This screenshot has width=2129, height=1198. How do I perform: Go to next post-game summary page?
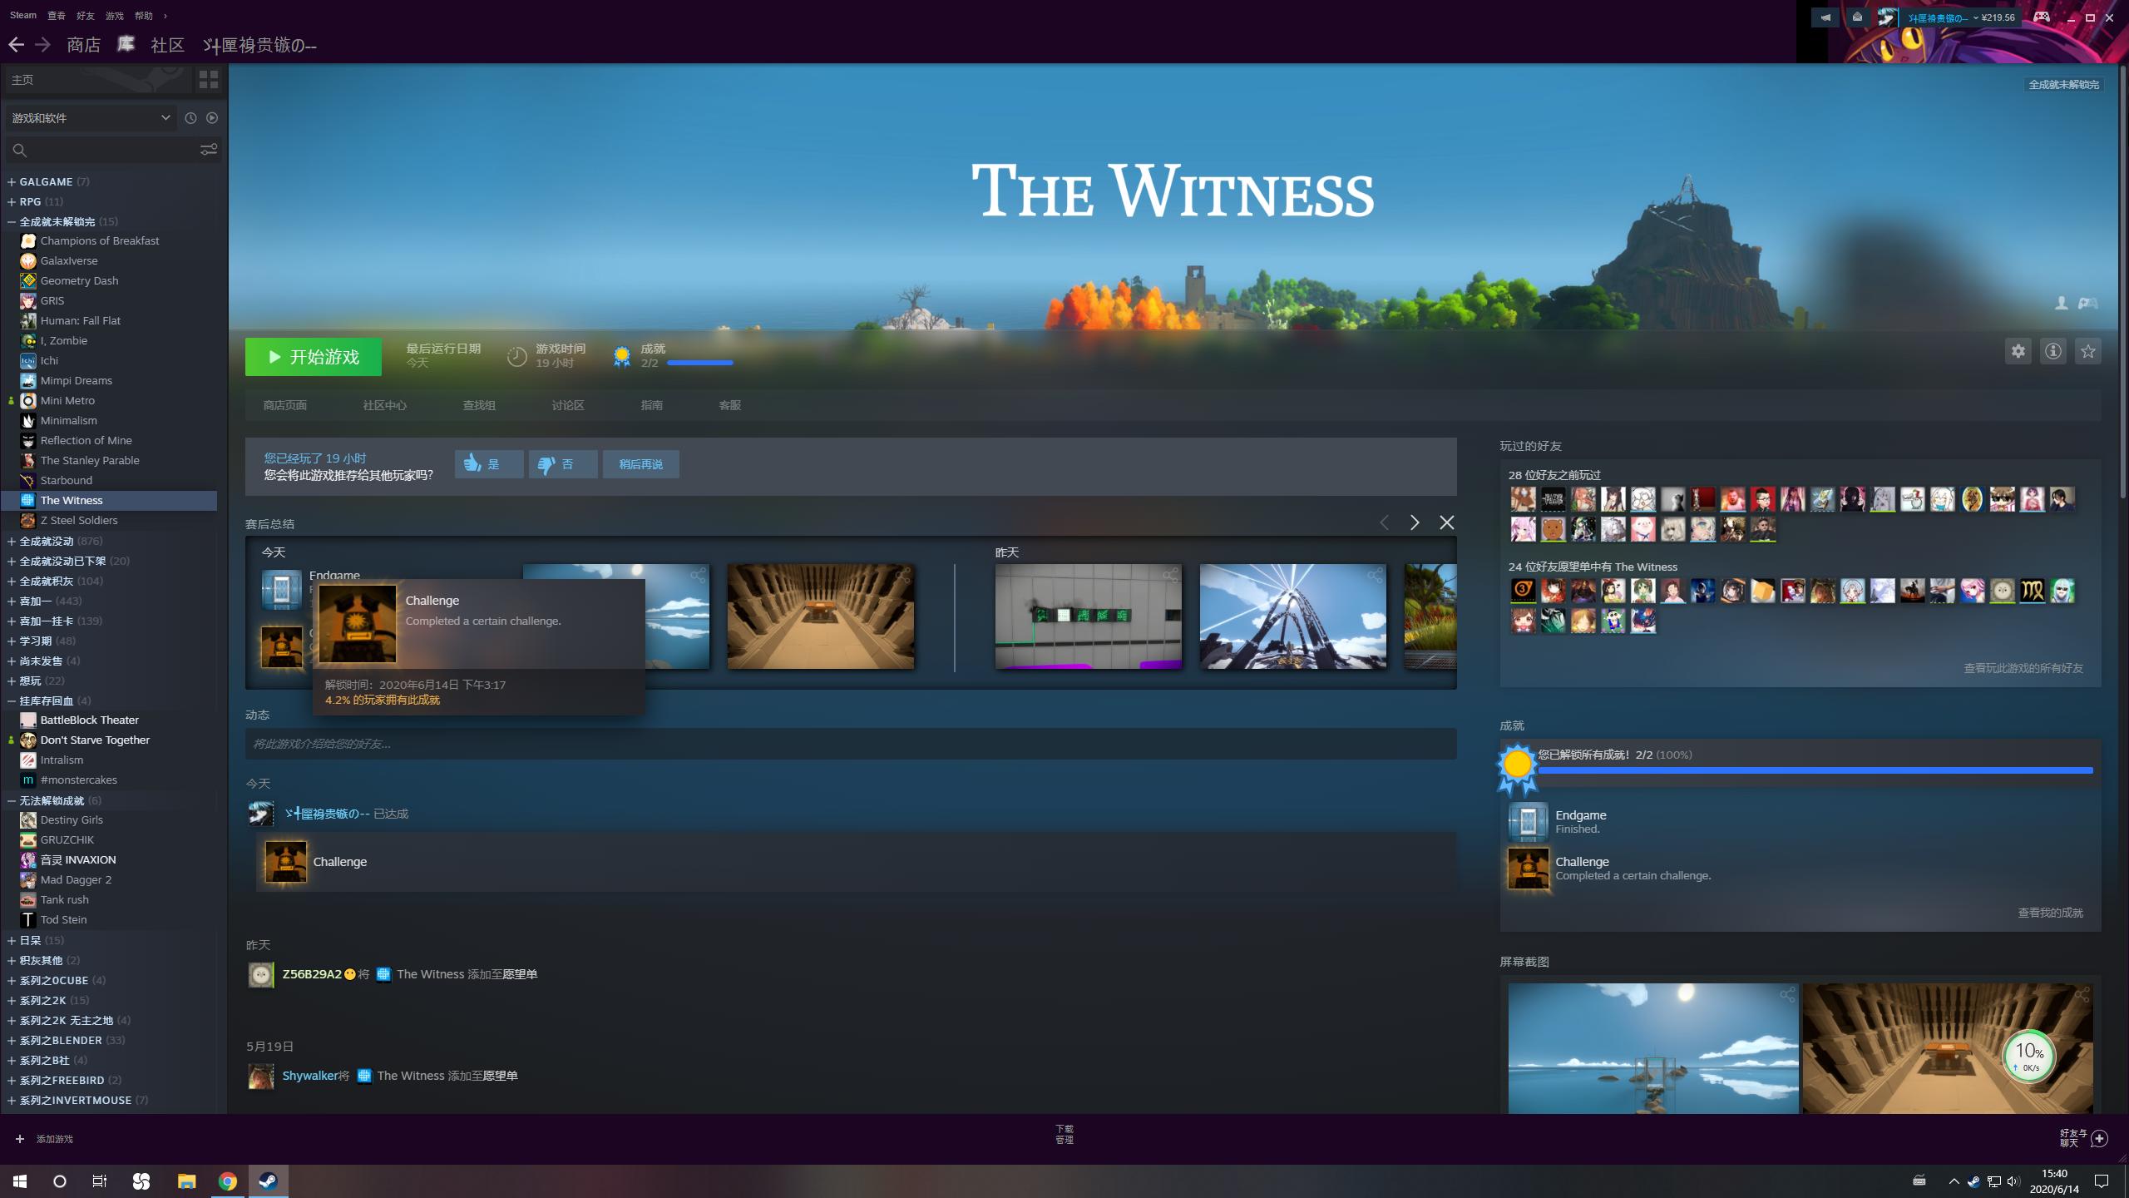pos(1415,522)
